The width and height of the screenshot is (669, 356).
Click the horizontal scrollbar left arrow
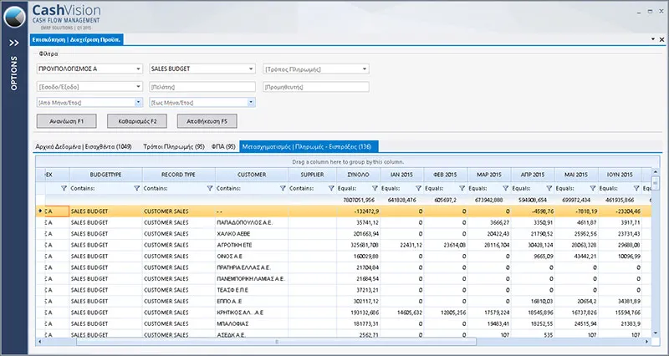[x=39, y=342]
